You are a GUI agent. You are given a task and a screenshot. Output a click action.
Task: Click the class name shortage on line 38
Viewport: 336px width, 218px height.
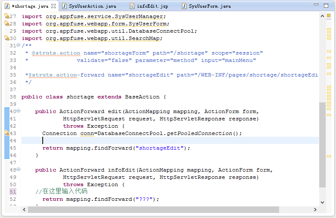pos(80,97)
